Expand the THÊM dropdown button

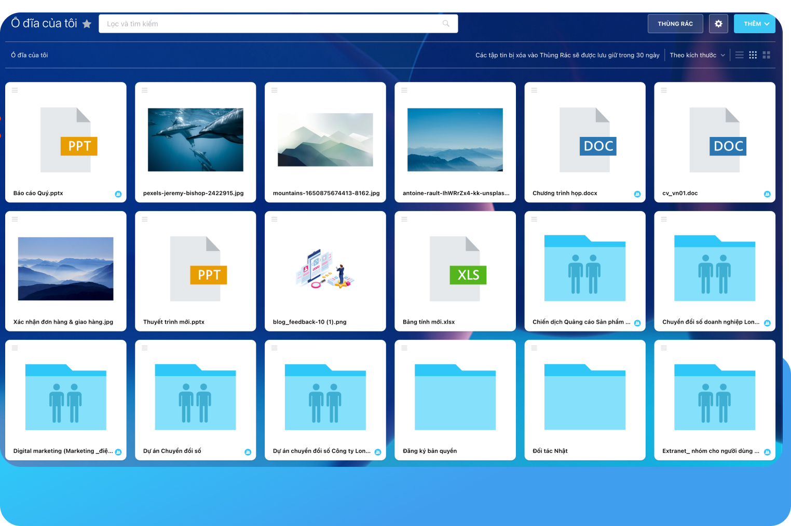[755, 24]
